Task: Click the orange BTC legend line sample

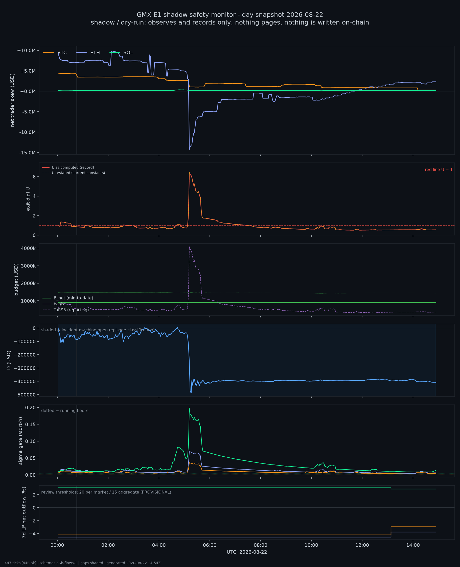Action: tap(49, 53)
